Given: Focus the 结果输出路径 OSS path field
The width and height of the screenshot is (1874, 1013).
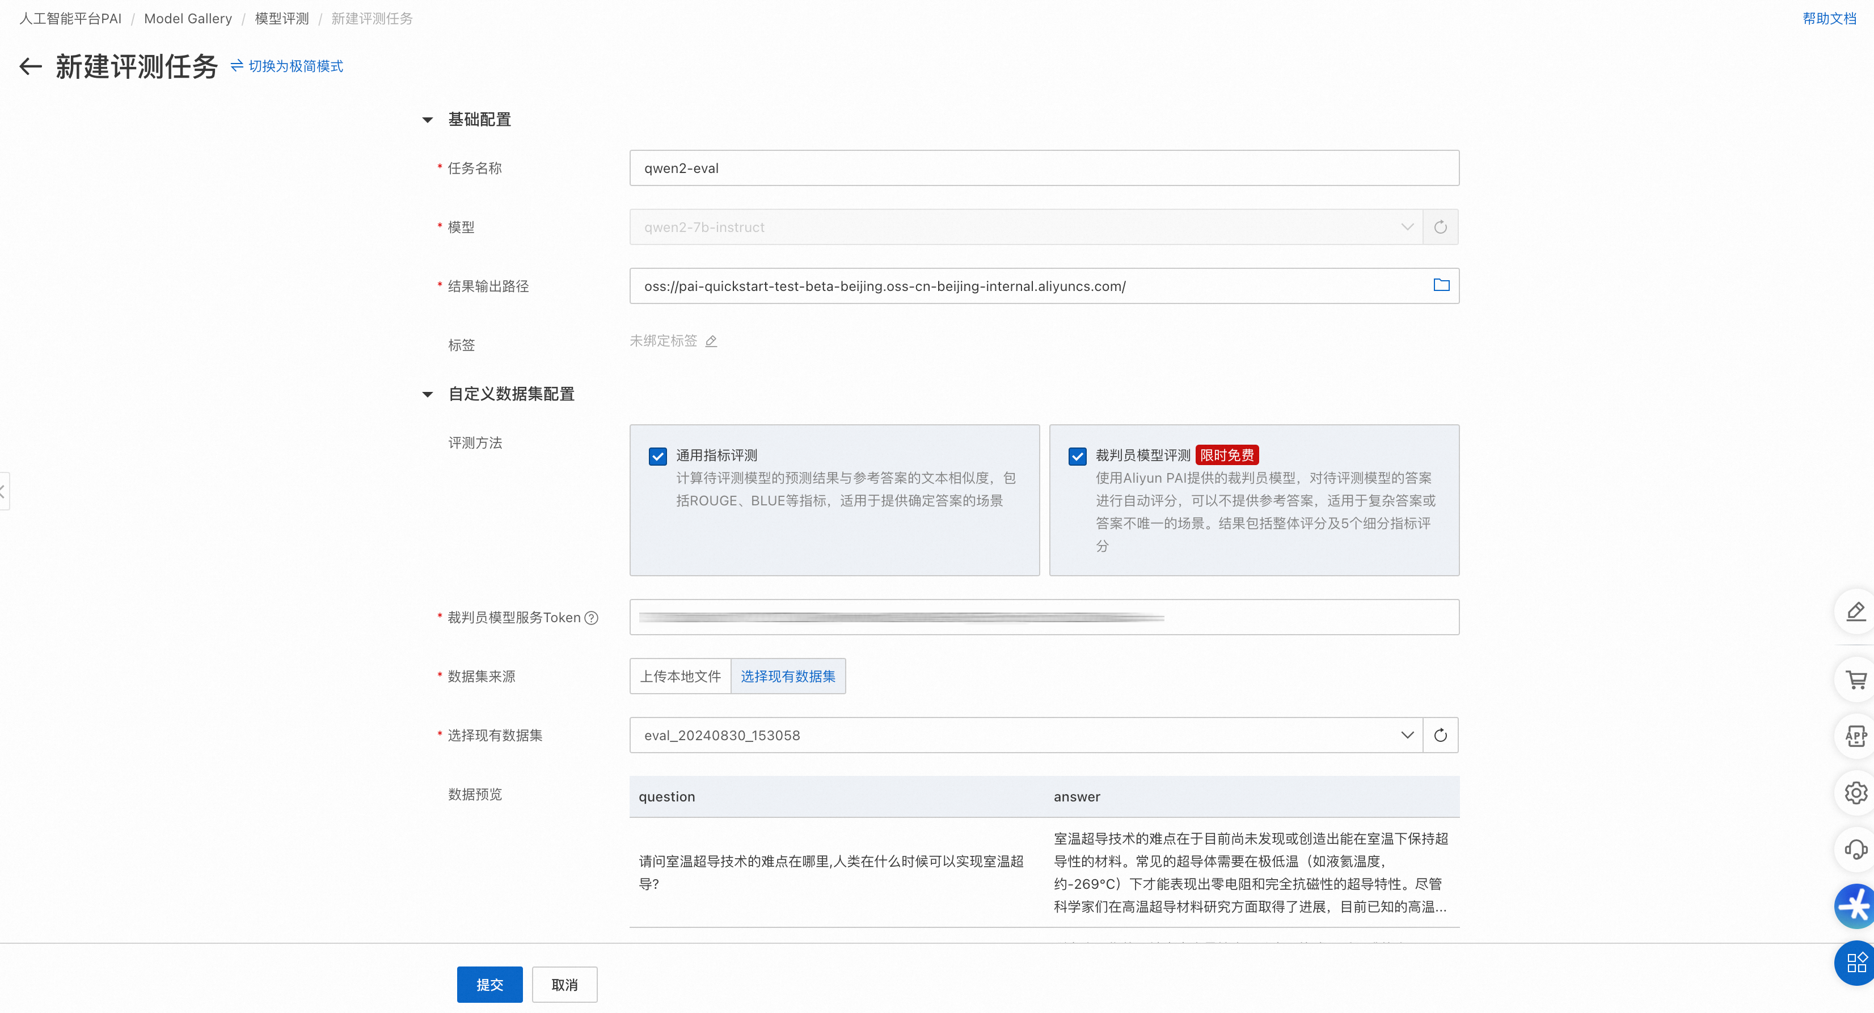Looking at the screenshot, I should (x=1044, y=286).
